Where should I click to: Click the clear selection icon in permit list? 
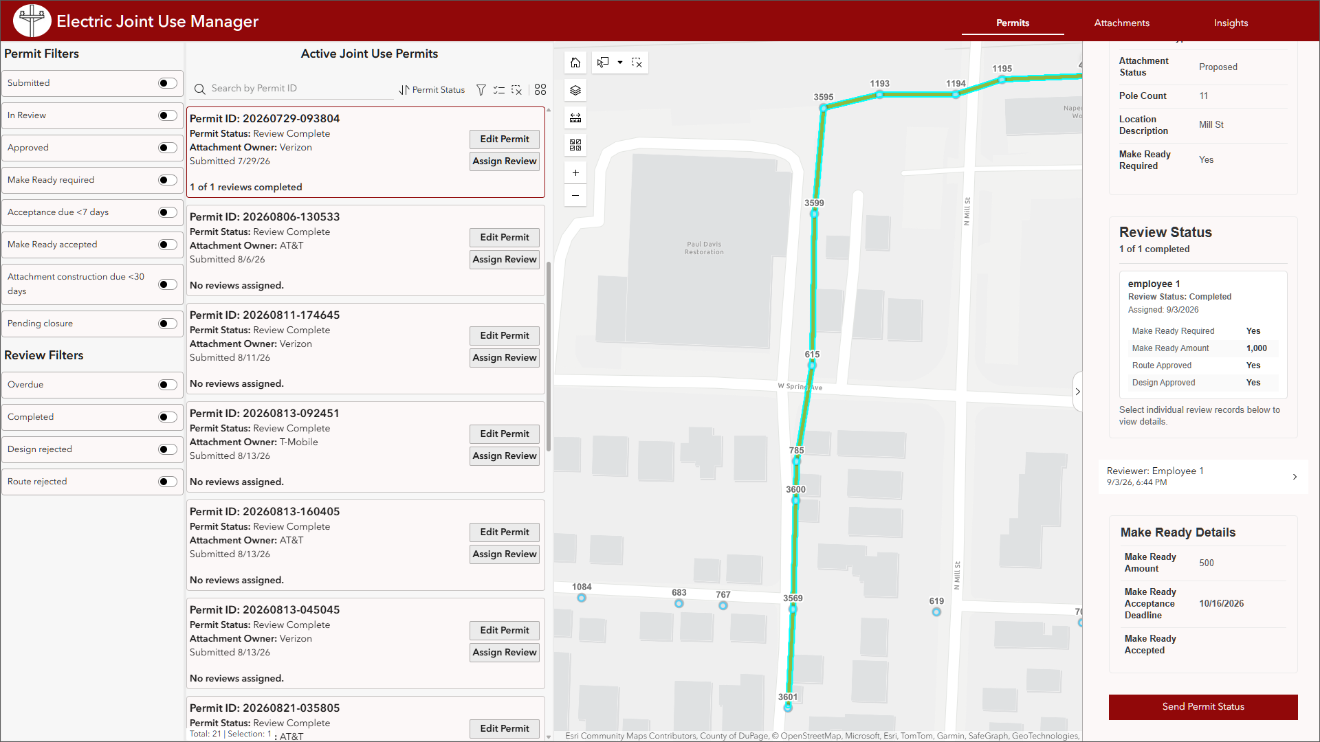[x=517, y=90]
